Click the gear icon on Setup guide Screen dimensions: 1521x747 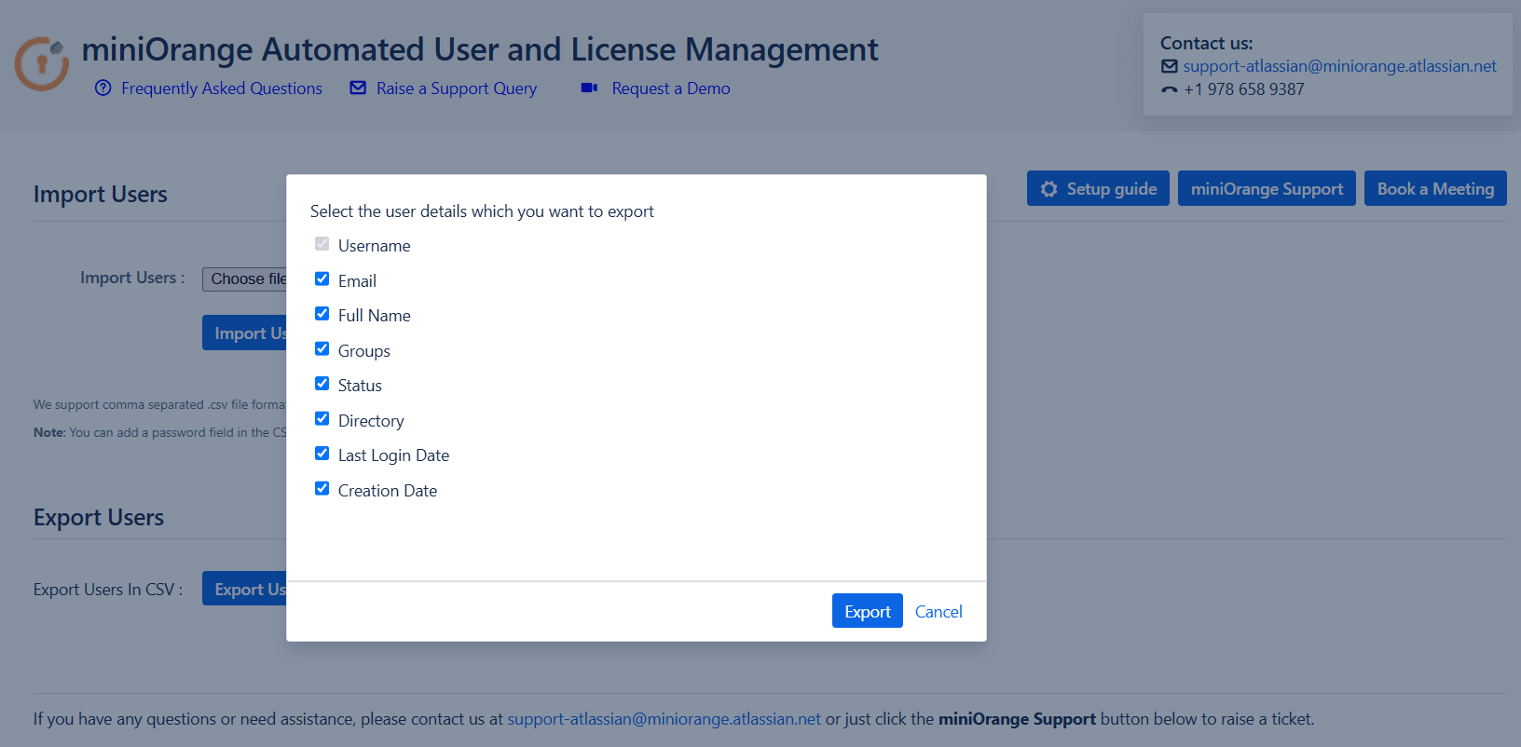coord(1049,189)
